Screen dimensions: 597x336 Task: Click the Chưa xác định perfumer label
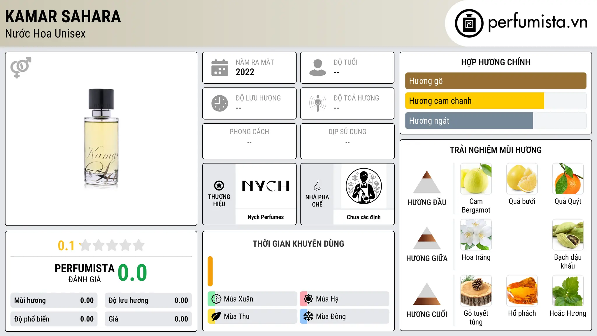pos(364,217)
